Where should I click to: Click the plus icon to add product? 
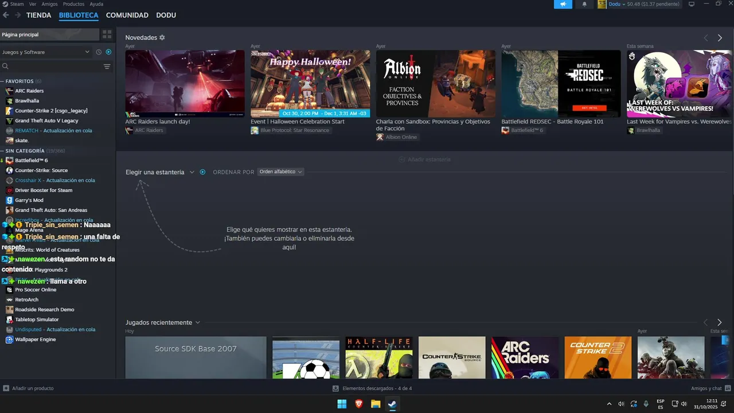coord(6,388)
